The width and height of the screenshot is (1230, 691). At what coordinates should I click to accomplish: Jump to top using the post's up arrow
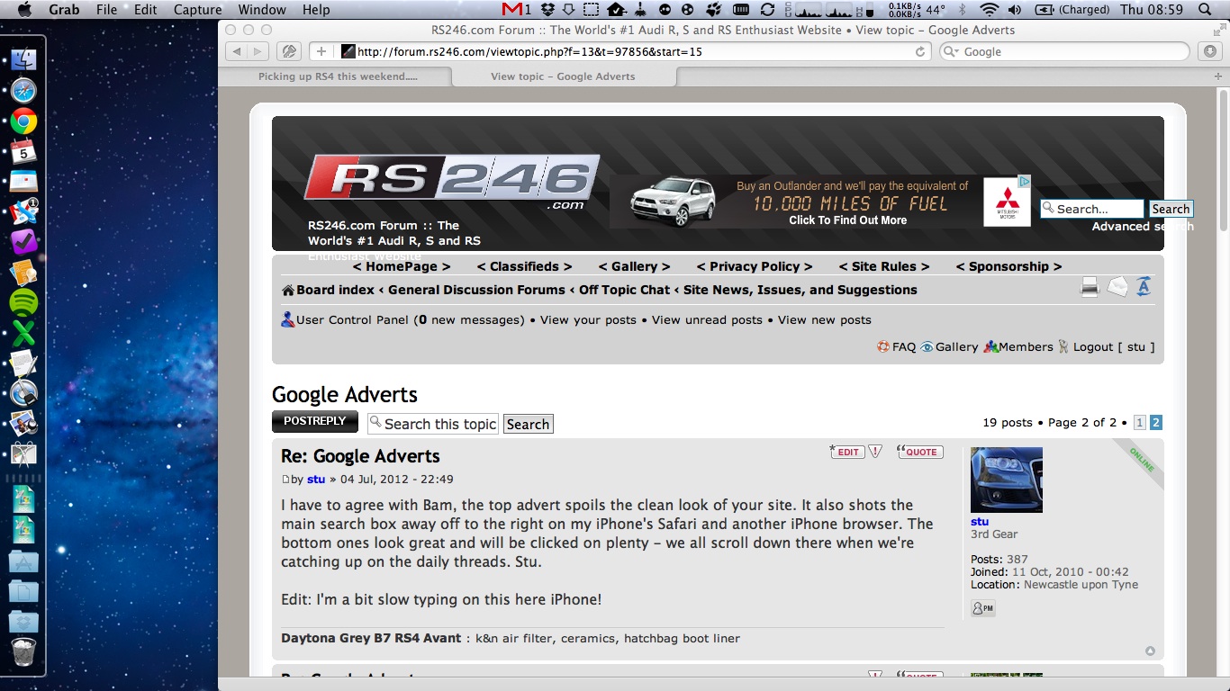tap(1150, 651)
